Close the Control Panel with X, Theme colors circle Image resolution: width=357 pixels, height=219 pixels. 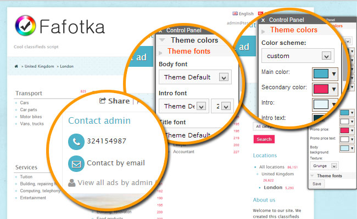point(263,20)
